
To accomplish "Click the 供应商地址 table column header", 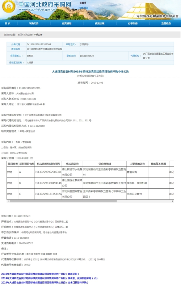I will [105, 164].
